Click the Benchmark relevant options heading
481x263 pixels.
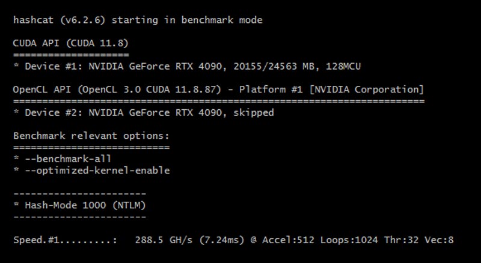[91, 136]
